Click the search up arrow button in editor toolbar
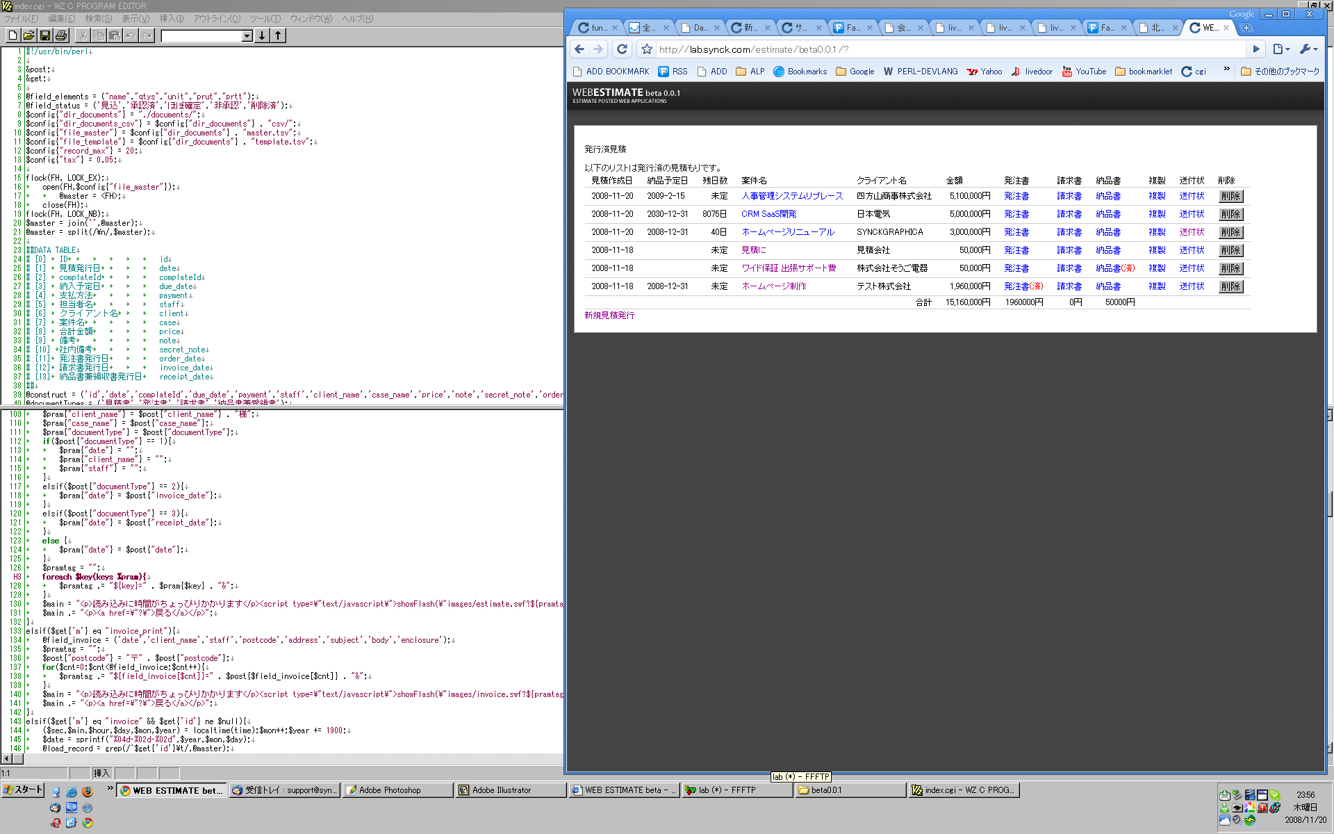The image size is (1334, 834). pyautogui.click(x=278, y=35)
